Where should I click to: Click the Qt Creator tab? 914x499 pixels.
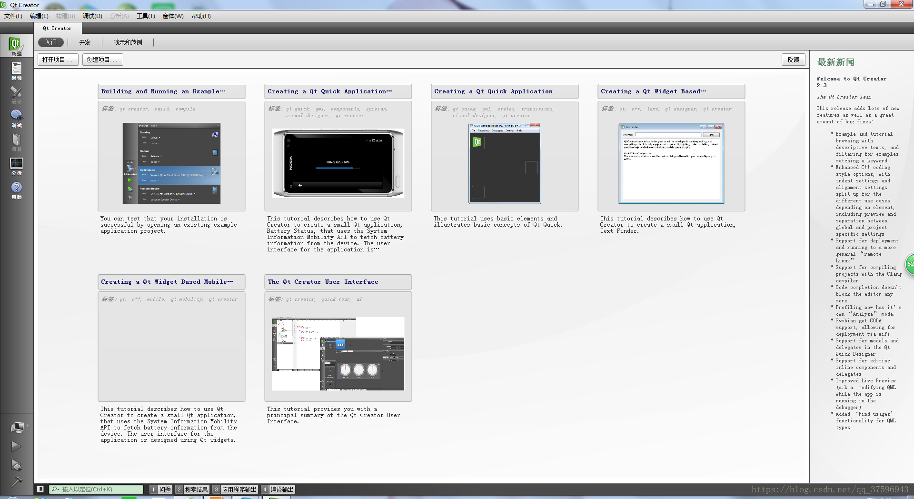pyautogui.click(x=57, y=28)
